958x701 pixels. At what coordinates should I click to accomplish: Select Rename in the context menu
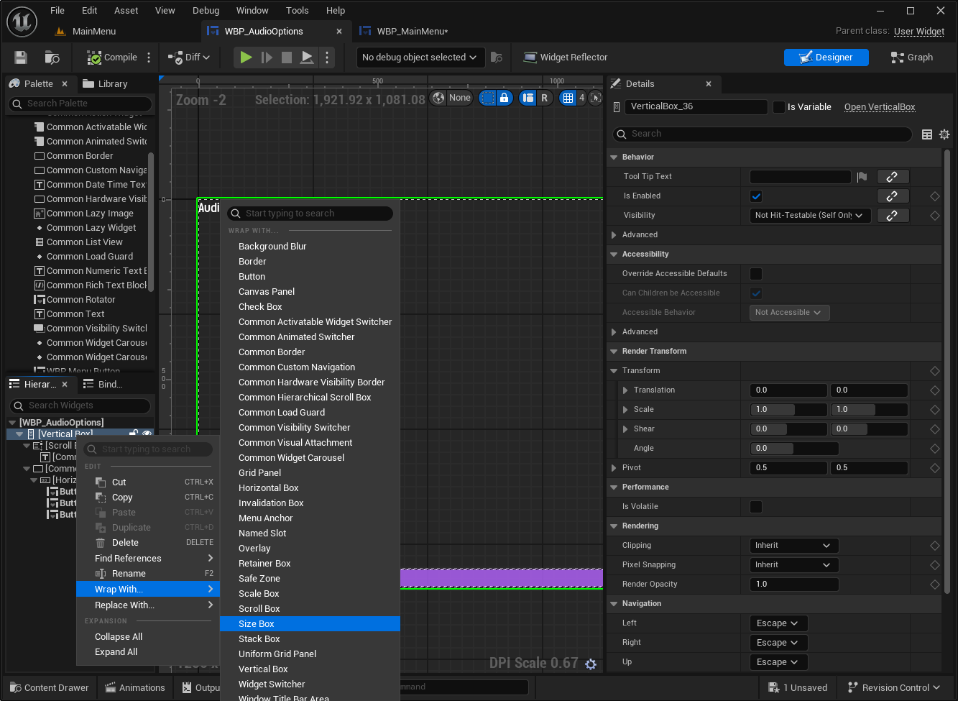point(129,574)
